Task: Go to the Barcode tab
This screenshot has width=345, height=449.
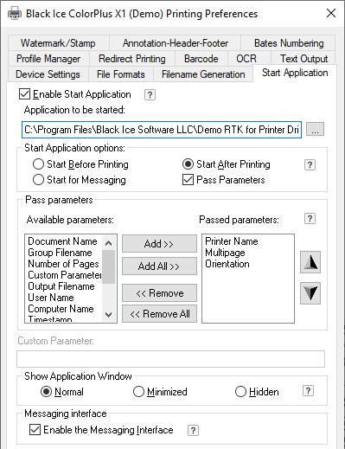Action: point(201,59)
